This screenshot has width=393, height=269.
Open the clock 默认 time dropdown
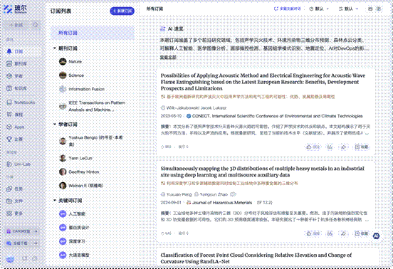[319, 9]
